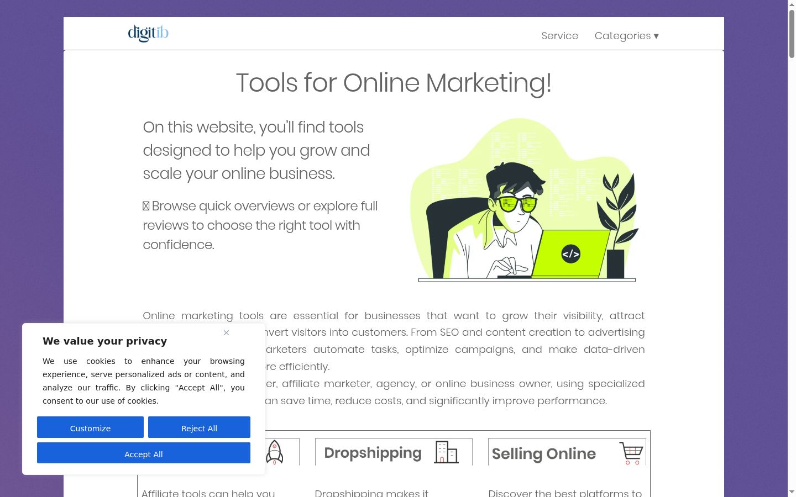The height and width of the screenshot is (497, 796).
Task: Click the Selling Online shopping cart icon
Action: (x=631, y=453)
